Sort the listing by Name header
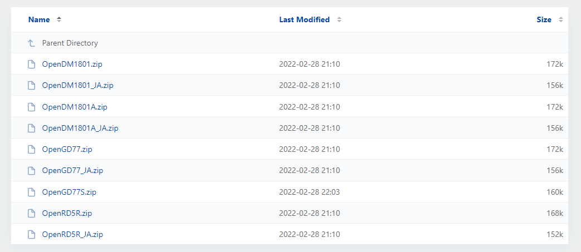Viewport: 581px width, 252px height. click(39, 19)
